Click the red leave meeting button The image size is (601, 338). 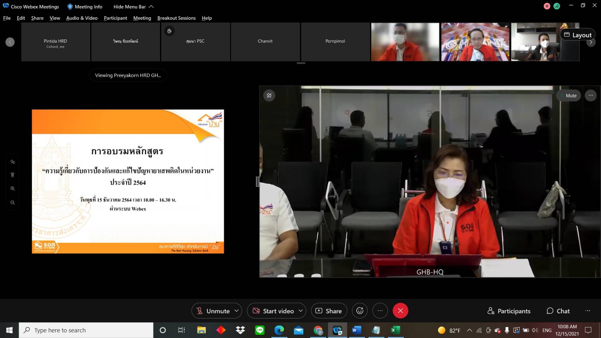click(x=400, y=311)
